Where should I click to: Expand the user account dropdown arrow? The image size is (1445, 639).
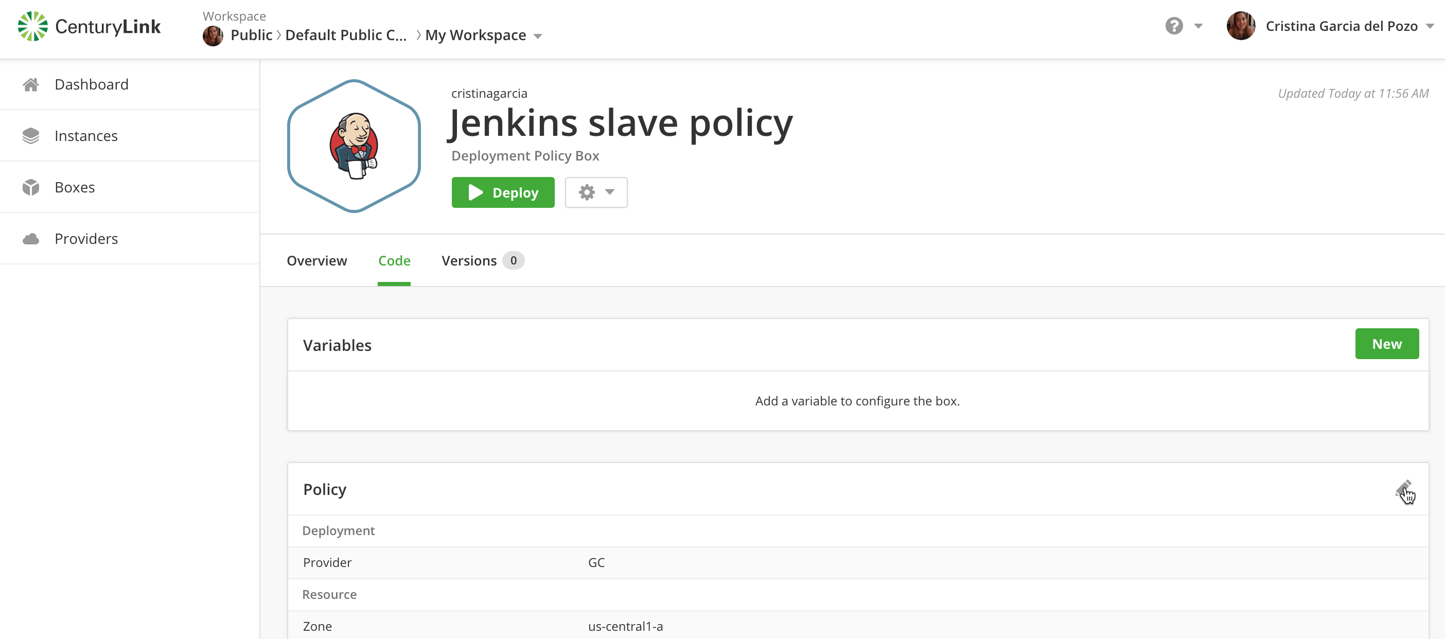tap(1430, 26)
